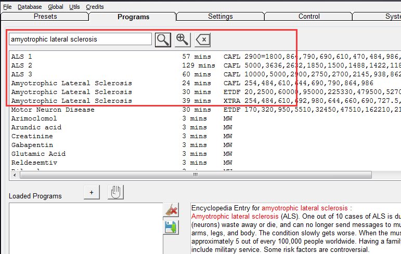Image resolution: width=401 pixels, height=254 pixels.
Task: Click the horizontal scrollbar under results list
Action: pyautogui.click(x=196, y=175)
